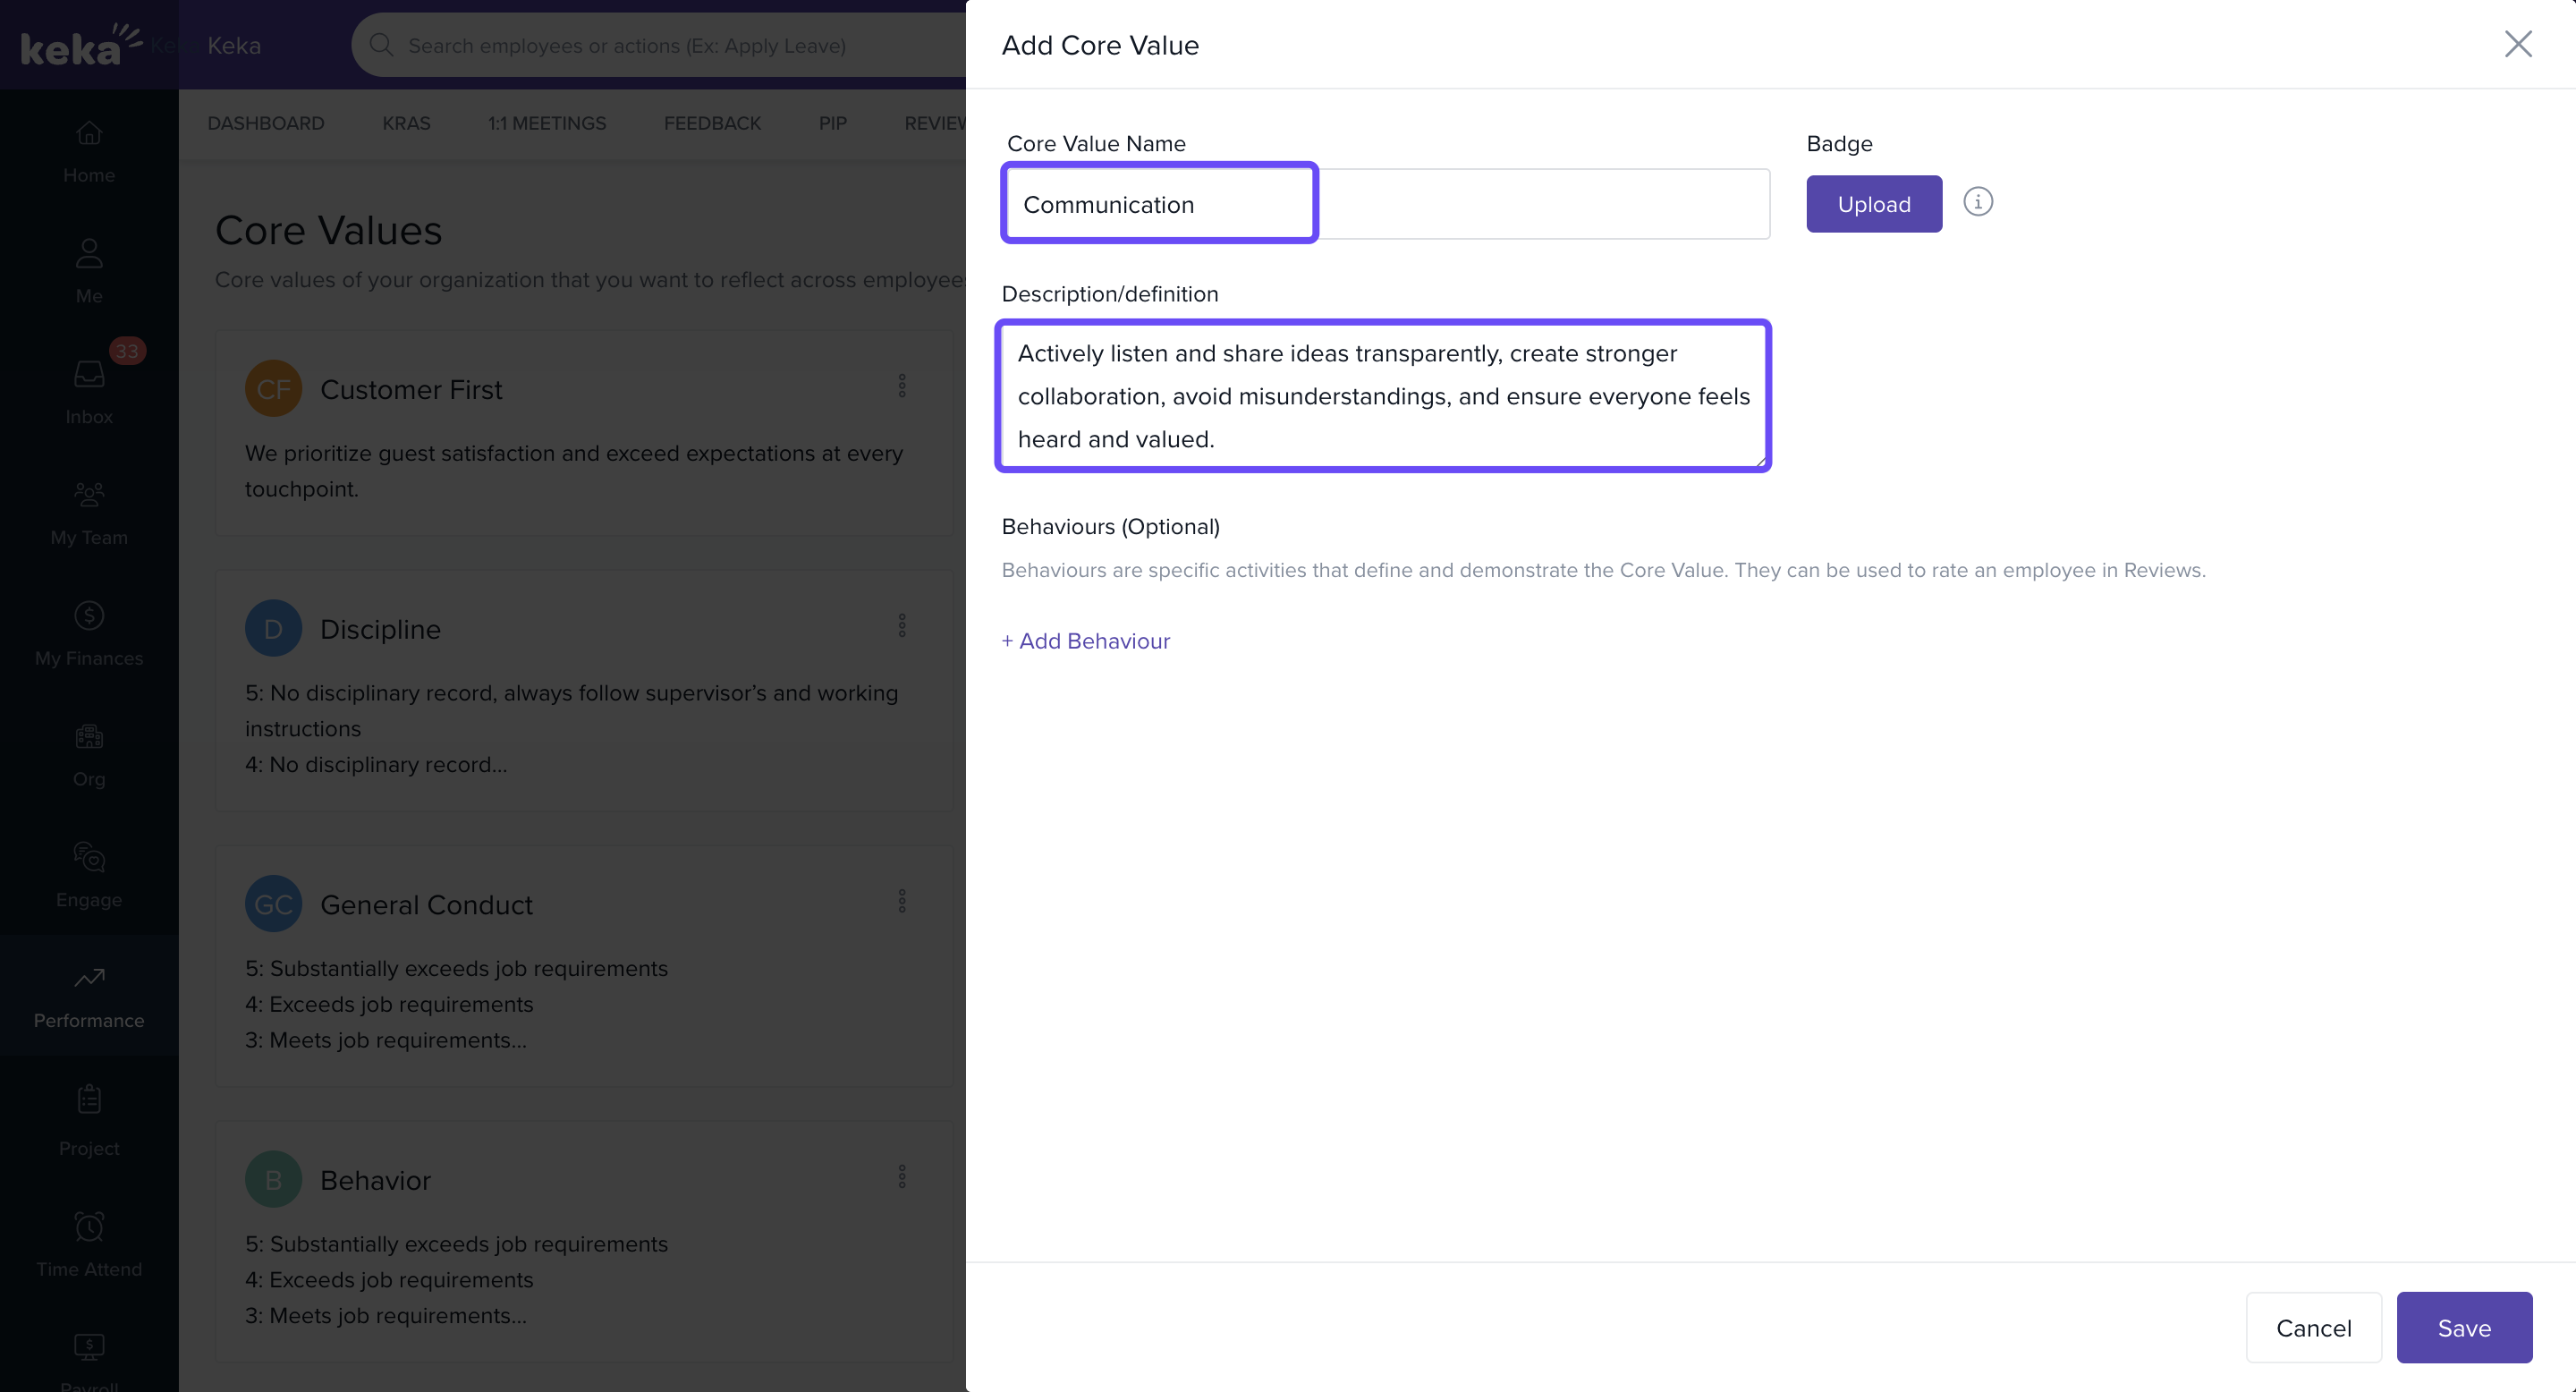2576x1392 pixels.
Task: Switch to the KRAS tab
Action: coord(406,123)
